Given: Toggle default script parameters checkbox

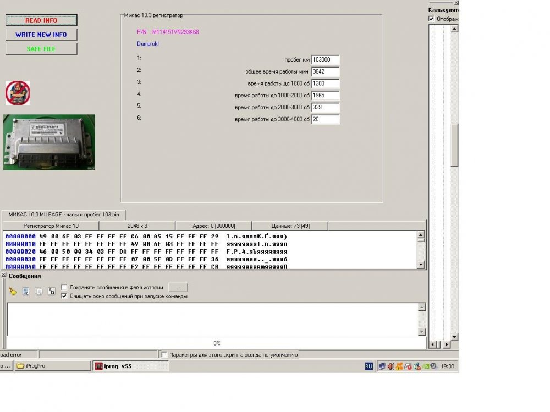Looking at the screenshot, I should [x=164, y=355].
